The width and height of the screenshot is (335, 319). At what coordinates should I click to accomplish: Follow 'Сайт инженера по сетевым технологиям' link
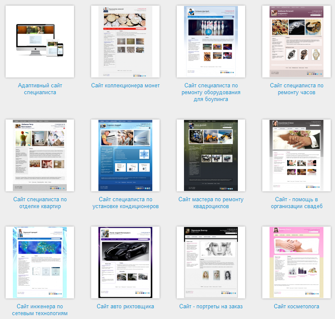pos(40,310)
